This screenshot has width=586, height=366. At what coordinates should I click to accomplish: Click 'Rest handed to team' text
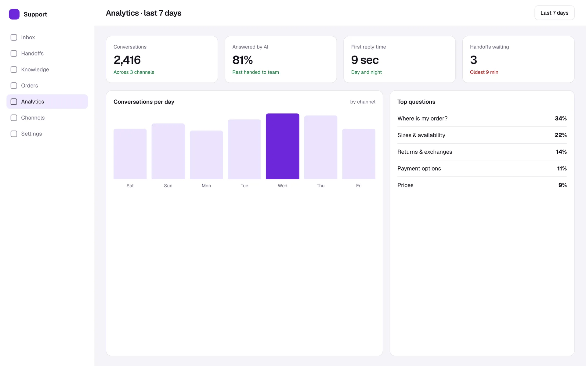pos(255,72)
